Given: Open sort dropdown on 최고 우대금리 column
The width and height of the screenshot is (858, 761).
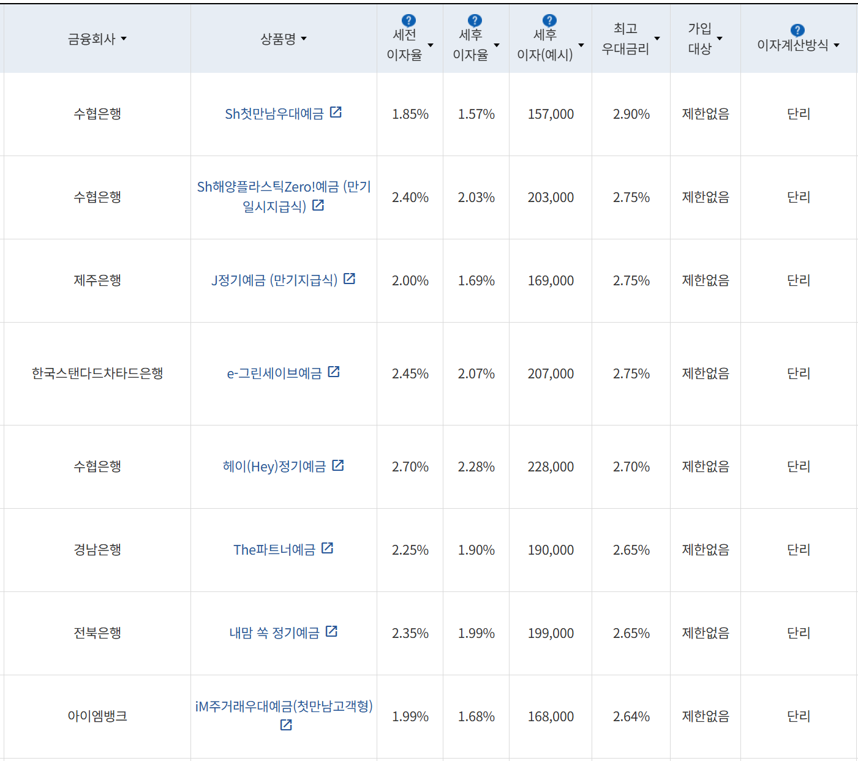Looking at the screenshot, I should click(658, 39).
